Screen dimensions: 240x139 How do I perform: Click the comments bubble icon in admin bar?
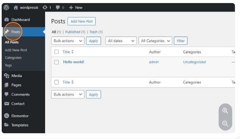(58, 7)
